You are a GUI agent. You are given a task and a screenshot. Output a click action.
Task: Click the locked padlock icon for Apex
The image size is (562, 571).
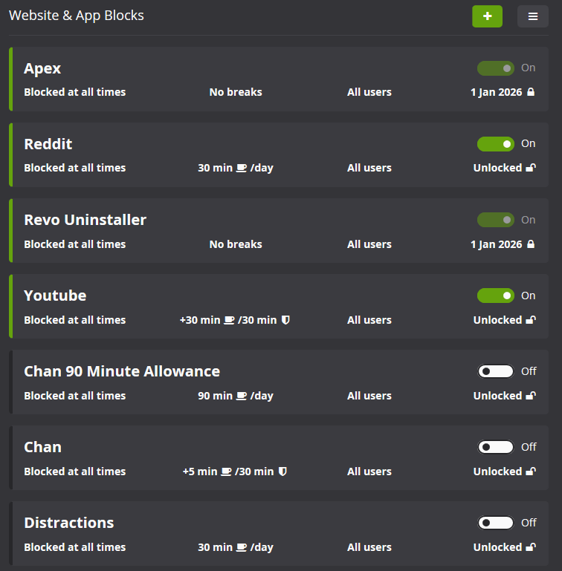point(531,92)
